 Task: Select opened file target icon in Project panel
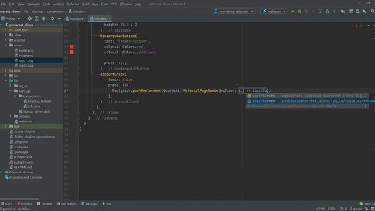point(30,18)
